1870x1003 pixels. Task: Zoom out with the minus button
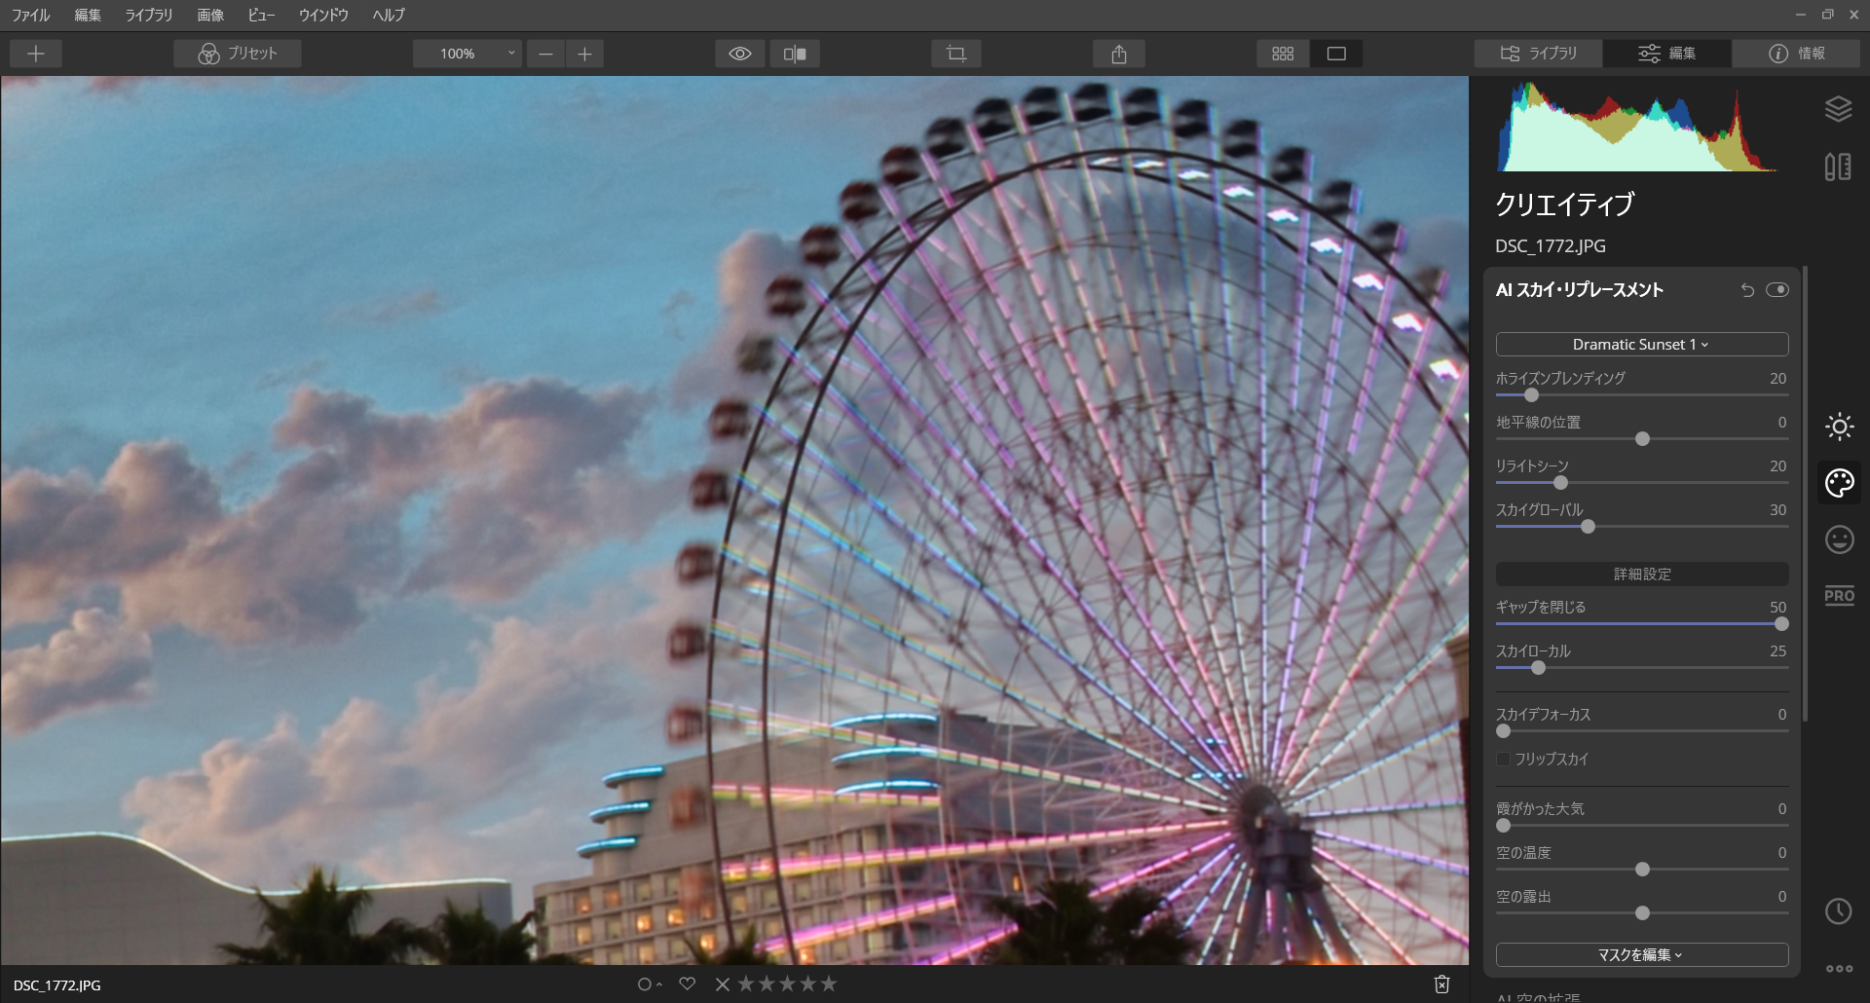545,54
